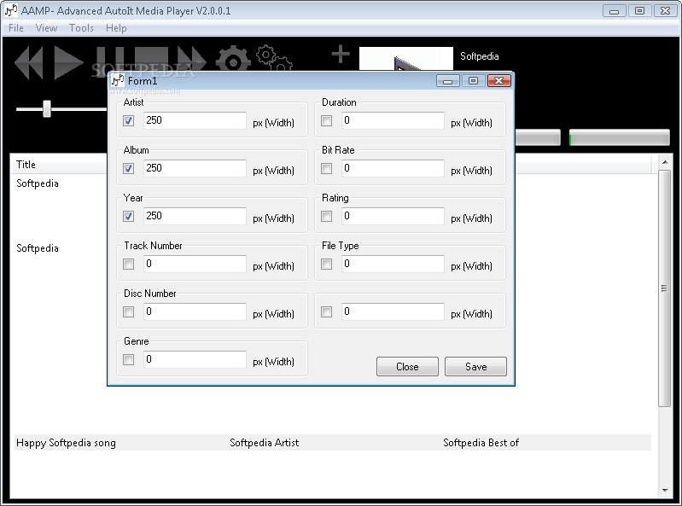
Task: Click the Softpedia Artist cell
Action: (264, 443)
